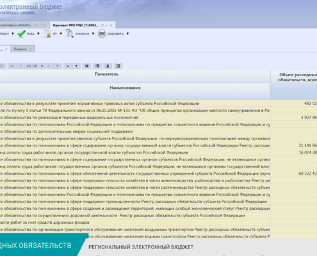Select row поддержки сельского хозяйства в части животноводства
Viewport: 317px width, 256px height.
[135, 180]
